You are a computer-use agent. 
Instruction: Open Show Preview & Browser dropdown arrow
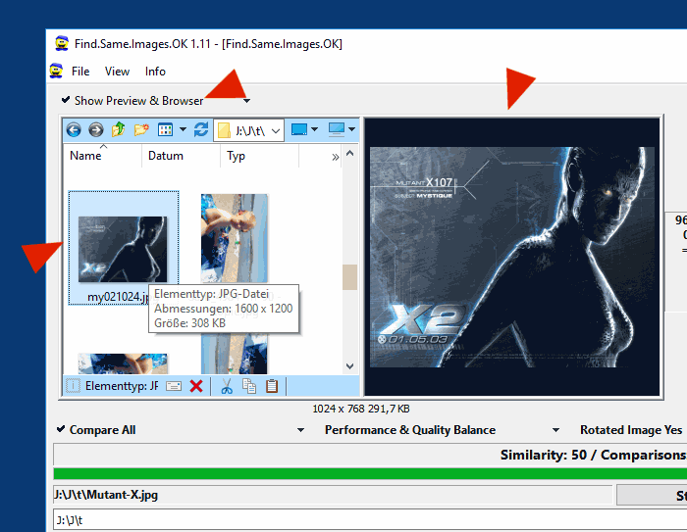point(246,101)
